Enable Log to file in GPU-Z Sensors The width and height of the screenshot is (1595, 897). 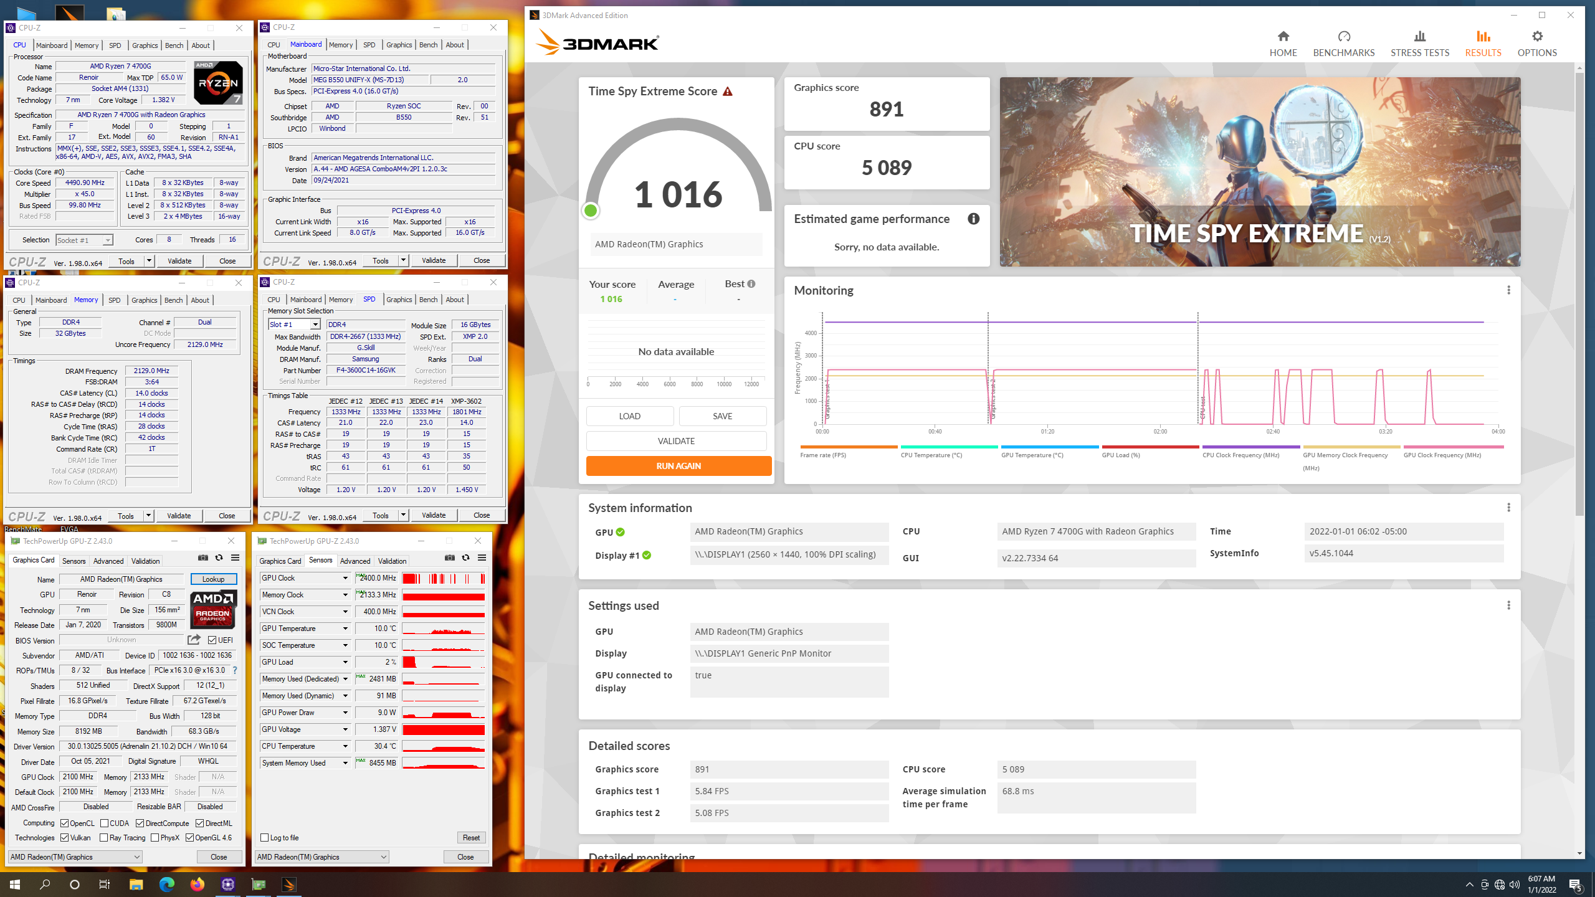click(264, 837)
